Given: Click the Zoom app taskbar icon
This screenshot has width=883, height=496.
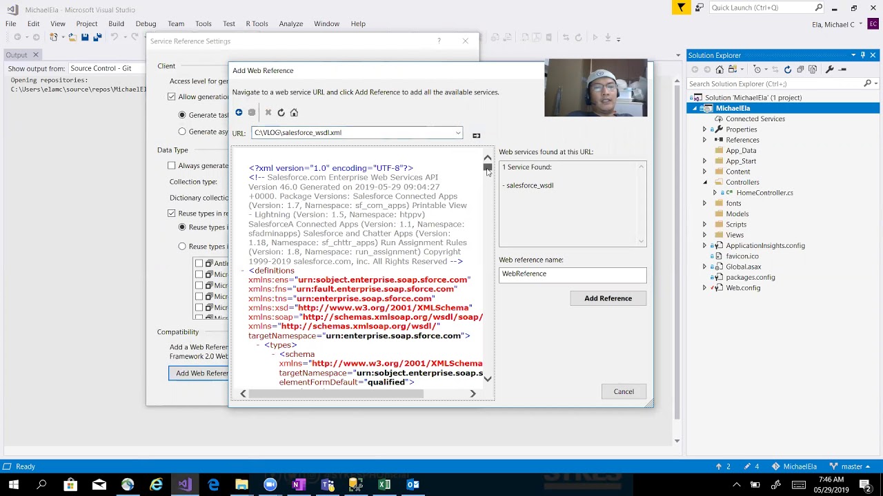Looking at the screenshot, I should click(270, 484).
